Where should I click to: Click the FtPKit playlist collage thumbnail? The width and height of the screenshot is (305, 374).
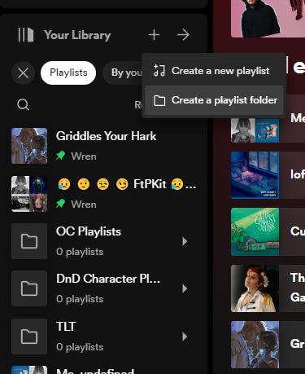point(29,194)
